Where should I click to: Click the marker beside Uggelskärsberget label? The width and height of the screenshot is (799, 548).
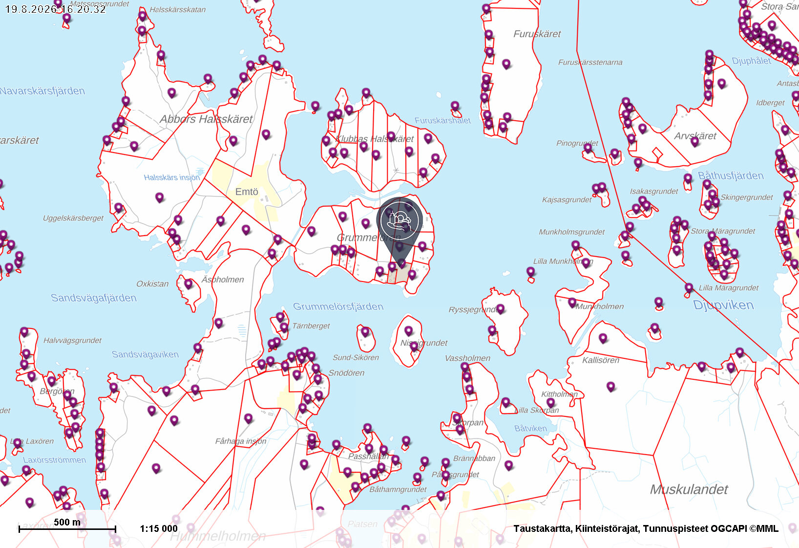click(118, 208)
